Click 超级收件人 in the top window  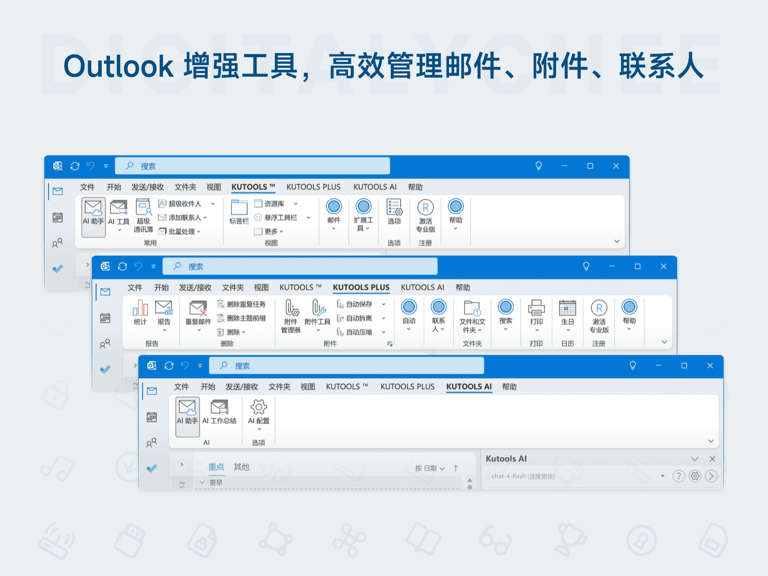tap(186, 204)
